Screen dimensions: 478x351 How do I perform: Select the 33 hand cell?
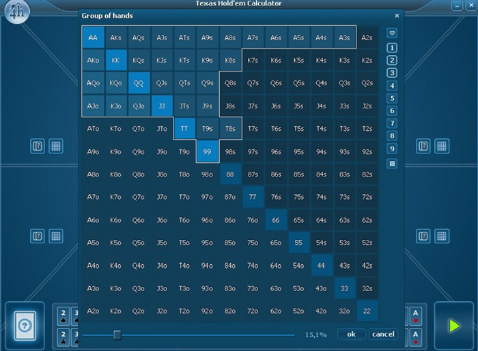[x=344, y=288]
